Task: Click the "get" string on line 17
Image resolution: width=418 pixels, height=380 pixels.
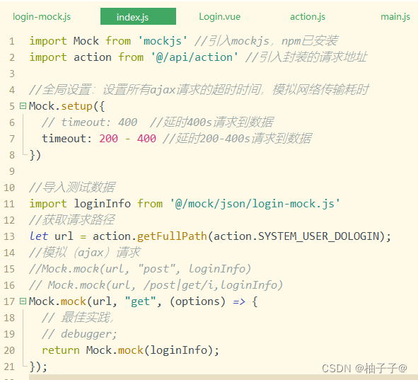Action: coord(141,301)
